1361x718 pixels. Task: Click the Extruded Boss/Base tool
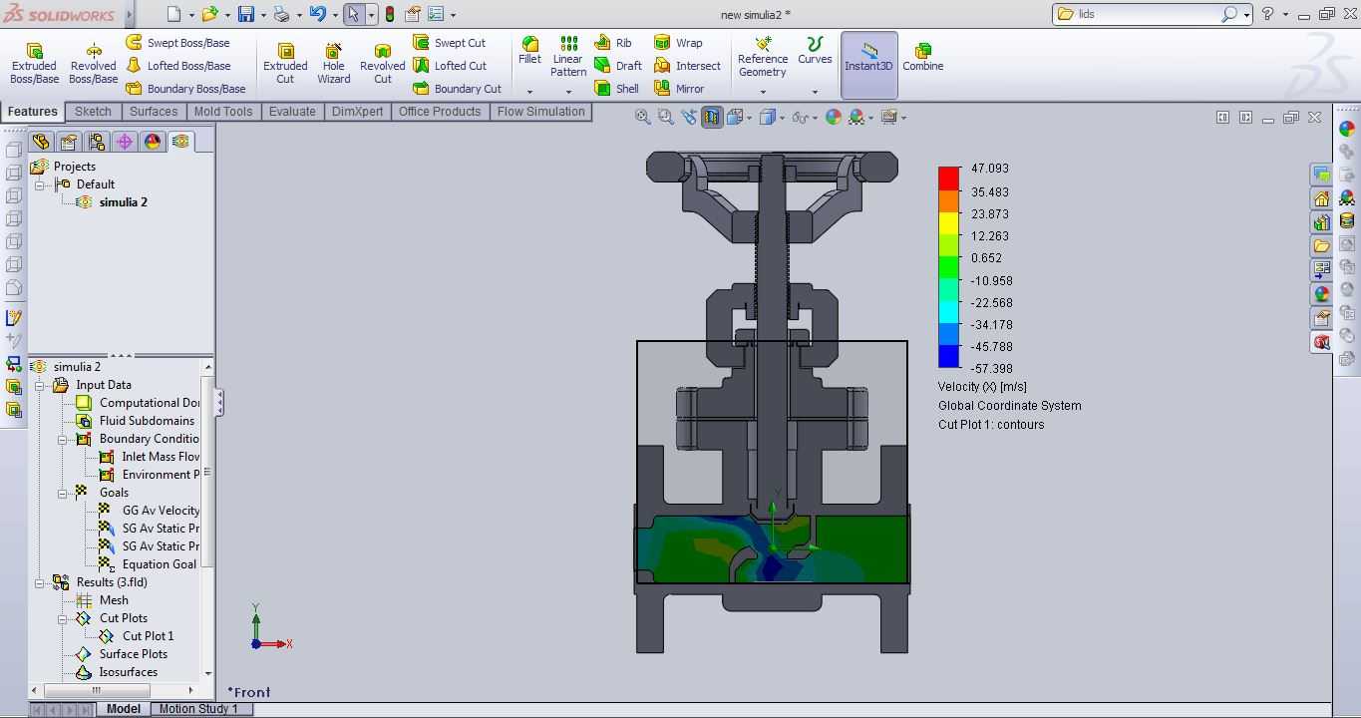(x=34, y=65)
